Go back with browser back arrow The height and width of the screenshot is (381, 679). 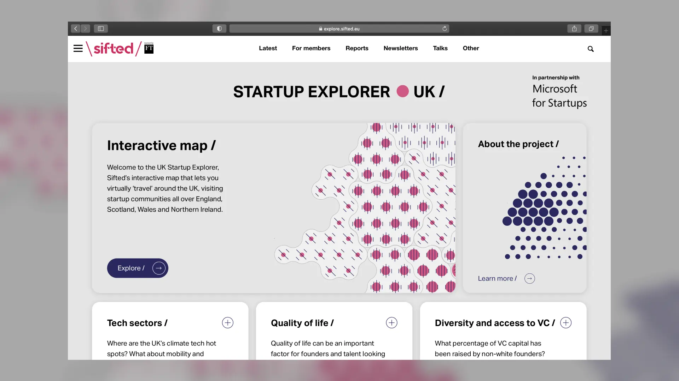tap(75, 29)
